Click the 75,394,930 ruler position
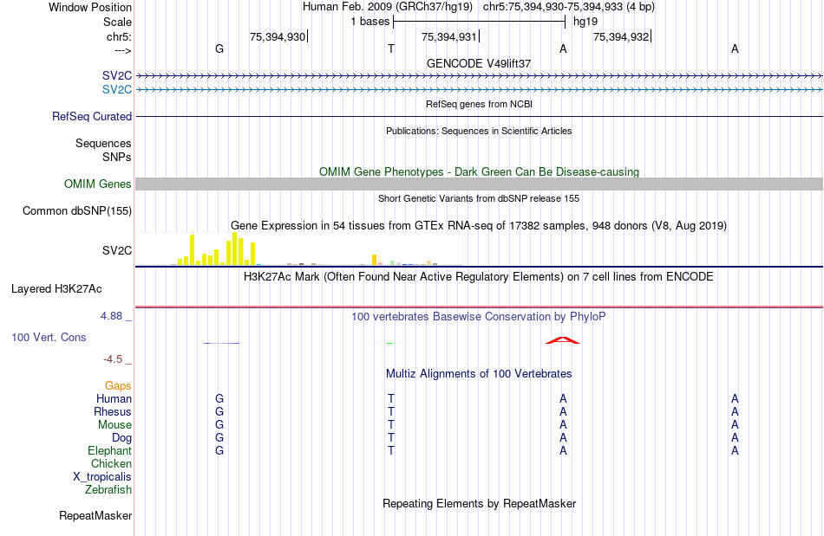Viewport: 824px width, 536px height. (x=278, y=36)
